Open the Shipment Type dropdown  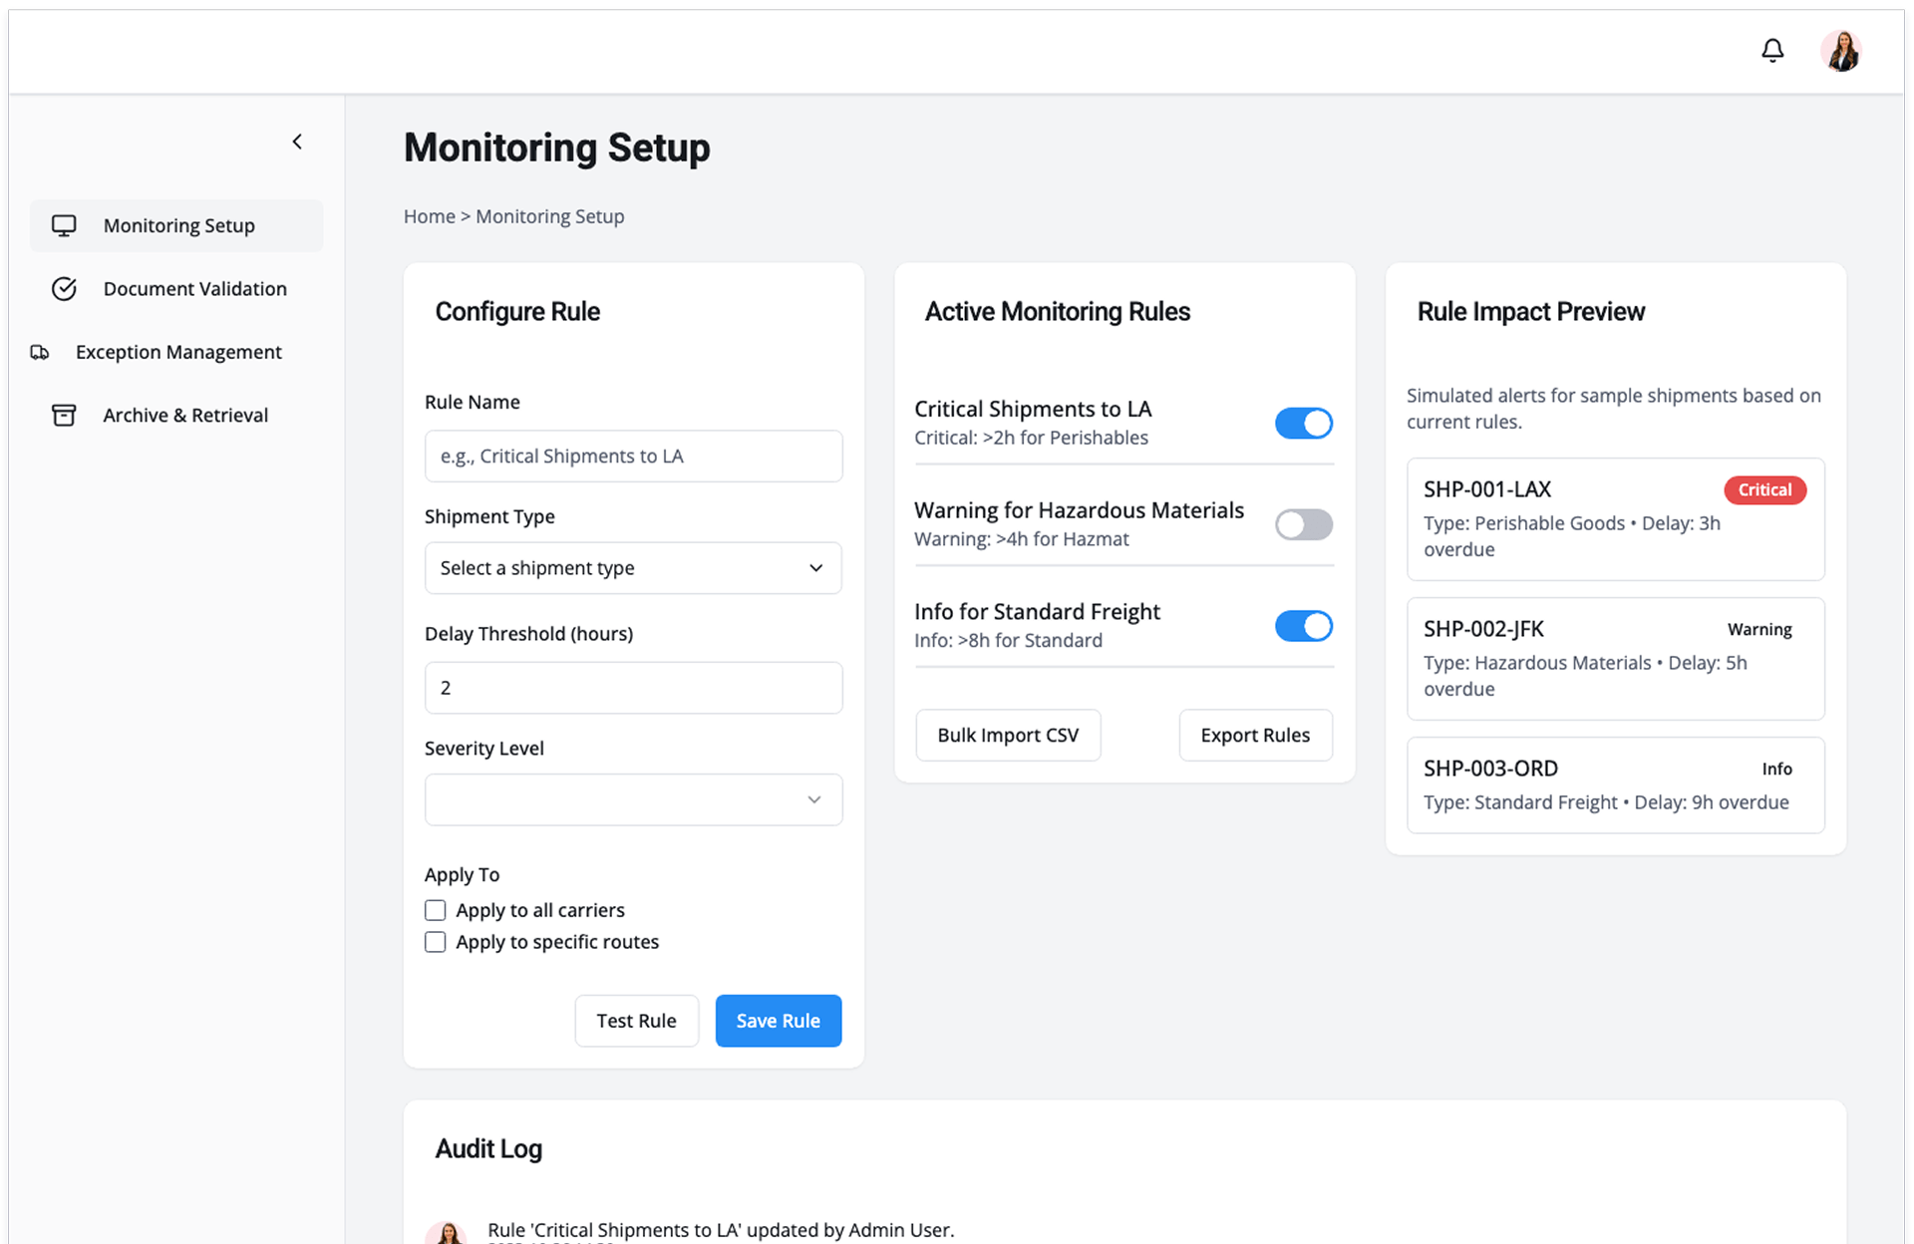[x=633, y=568]
